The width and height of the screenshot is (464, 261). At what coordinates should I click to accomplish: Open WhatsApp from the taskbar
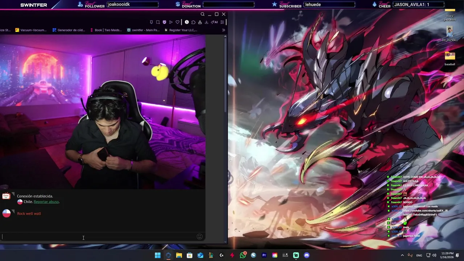pos(243,255)
